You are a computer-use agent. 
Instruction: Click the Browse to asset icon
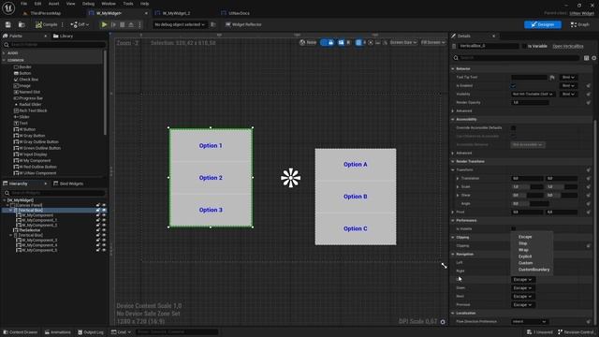(x=22, y=24)
